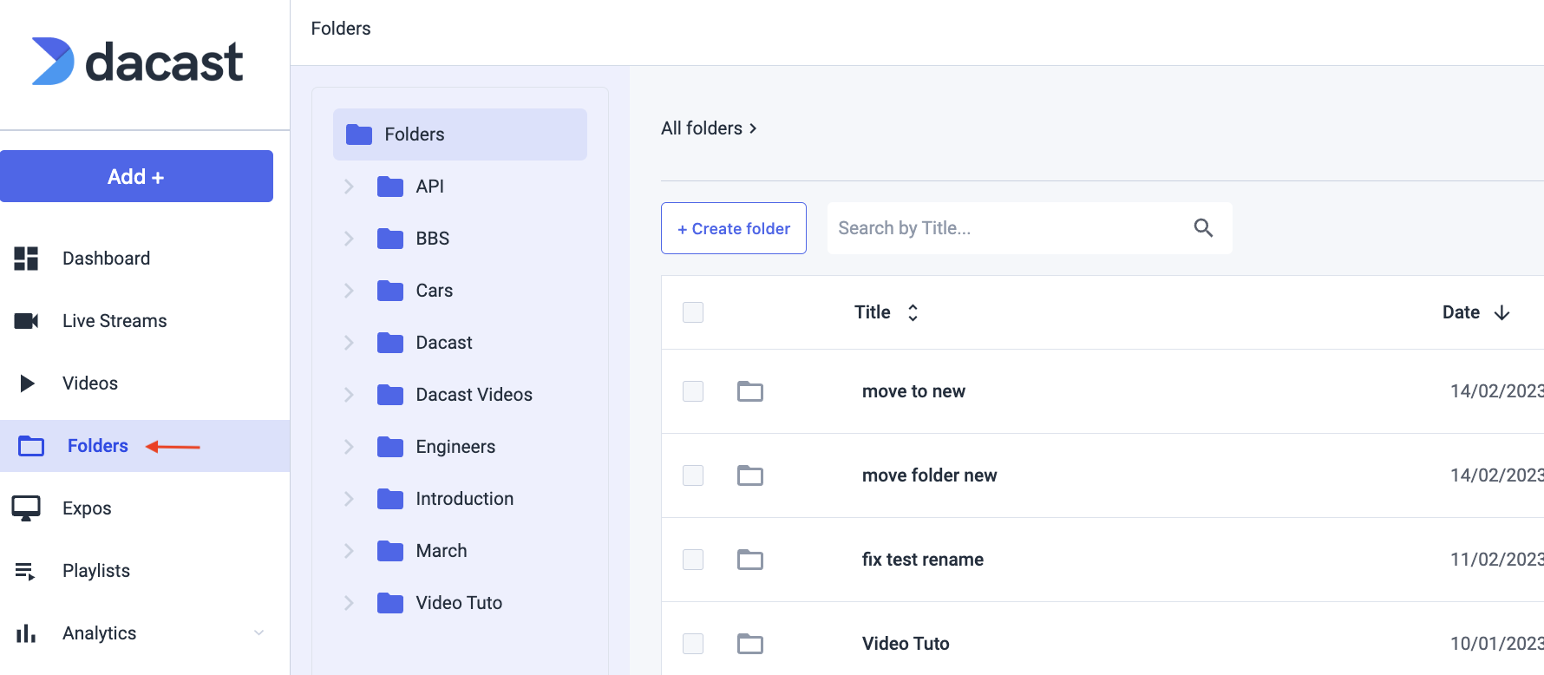Click the Dacast folder icon

[x=390, y=343]
